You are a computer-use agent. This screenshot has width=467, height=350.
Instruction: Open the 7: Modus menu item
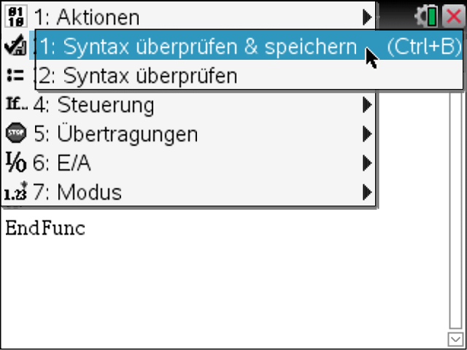click(x=188, y=192)
